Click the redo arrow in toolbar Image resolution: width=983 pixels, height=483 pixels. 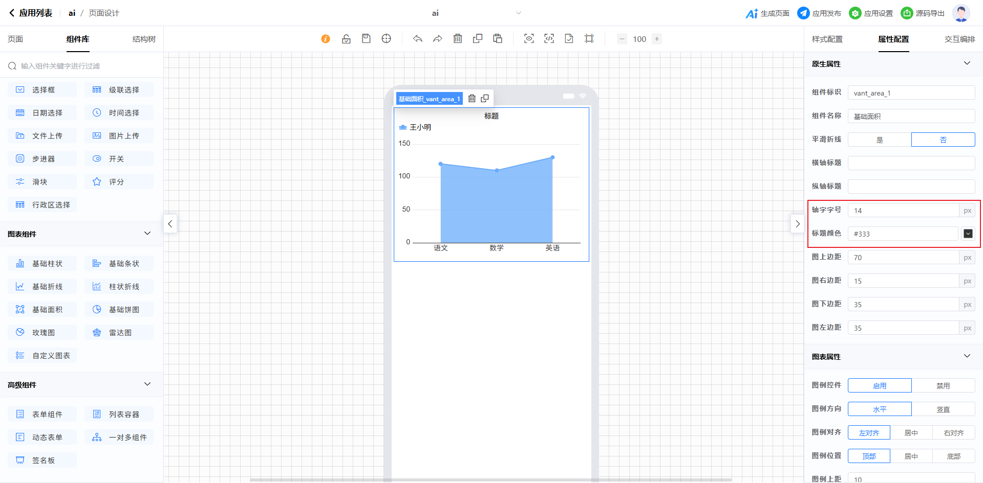[438, 39]
